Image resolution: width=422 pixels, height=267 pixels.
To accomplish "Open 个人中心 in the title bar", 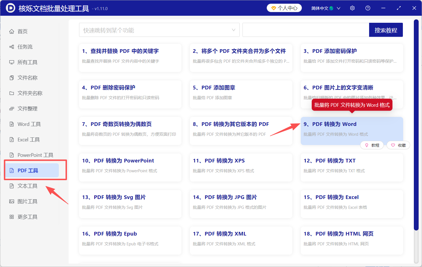I will point(284,8).
